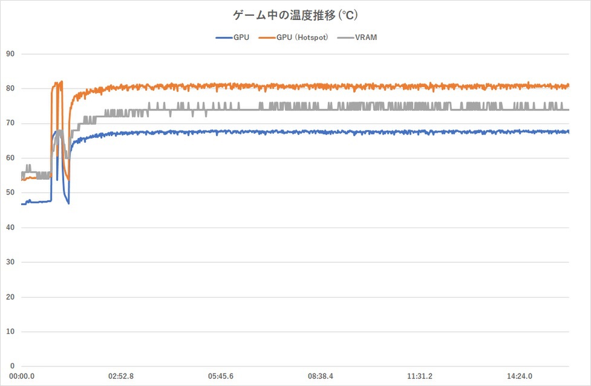Click the 02:52.8 time axis label
The width and height of the screenshot is (591, 386).
point(122,376)
